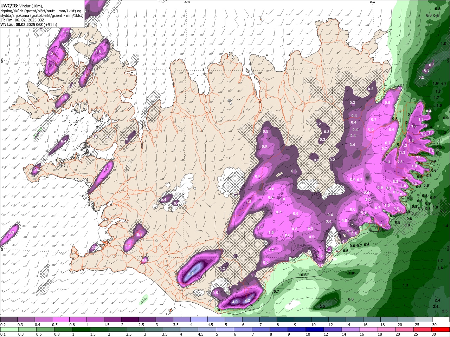
Task: Pick top-row legend swatch between 4 and 4.5
Action: coord(199,319)
